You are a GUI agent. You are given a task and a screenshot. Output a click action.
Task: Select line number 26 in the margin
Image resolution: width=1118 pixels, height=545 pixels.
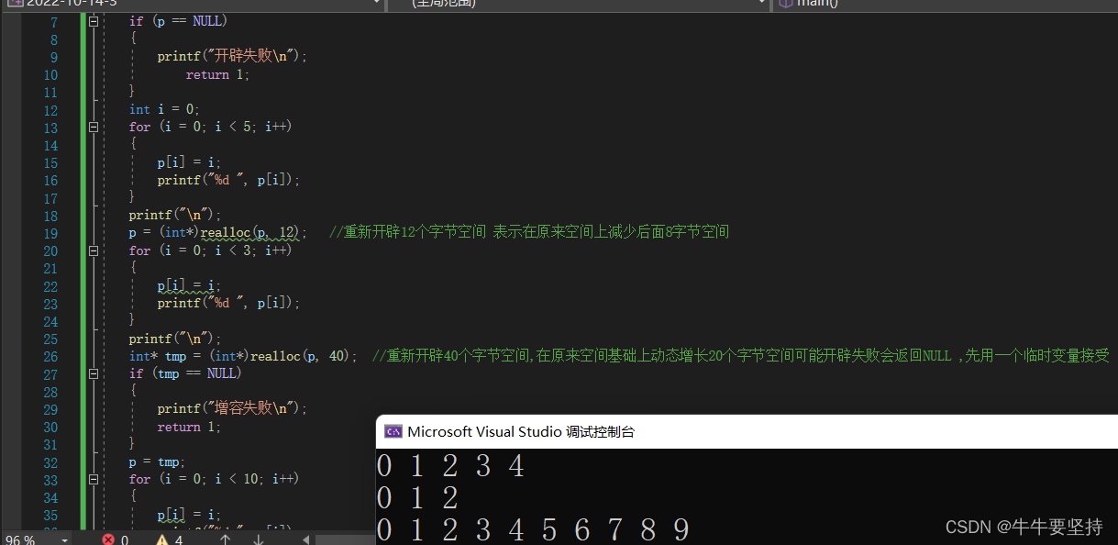(50, 356)
